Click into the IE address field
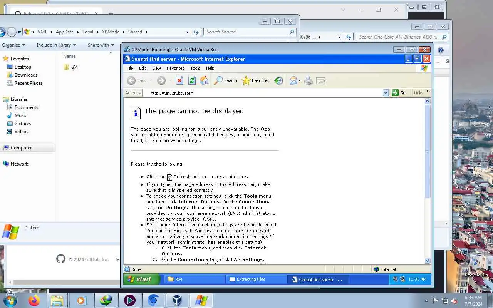Viewport: 493px width, 308px height. point(266,93)
